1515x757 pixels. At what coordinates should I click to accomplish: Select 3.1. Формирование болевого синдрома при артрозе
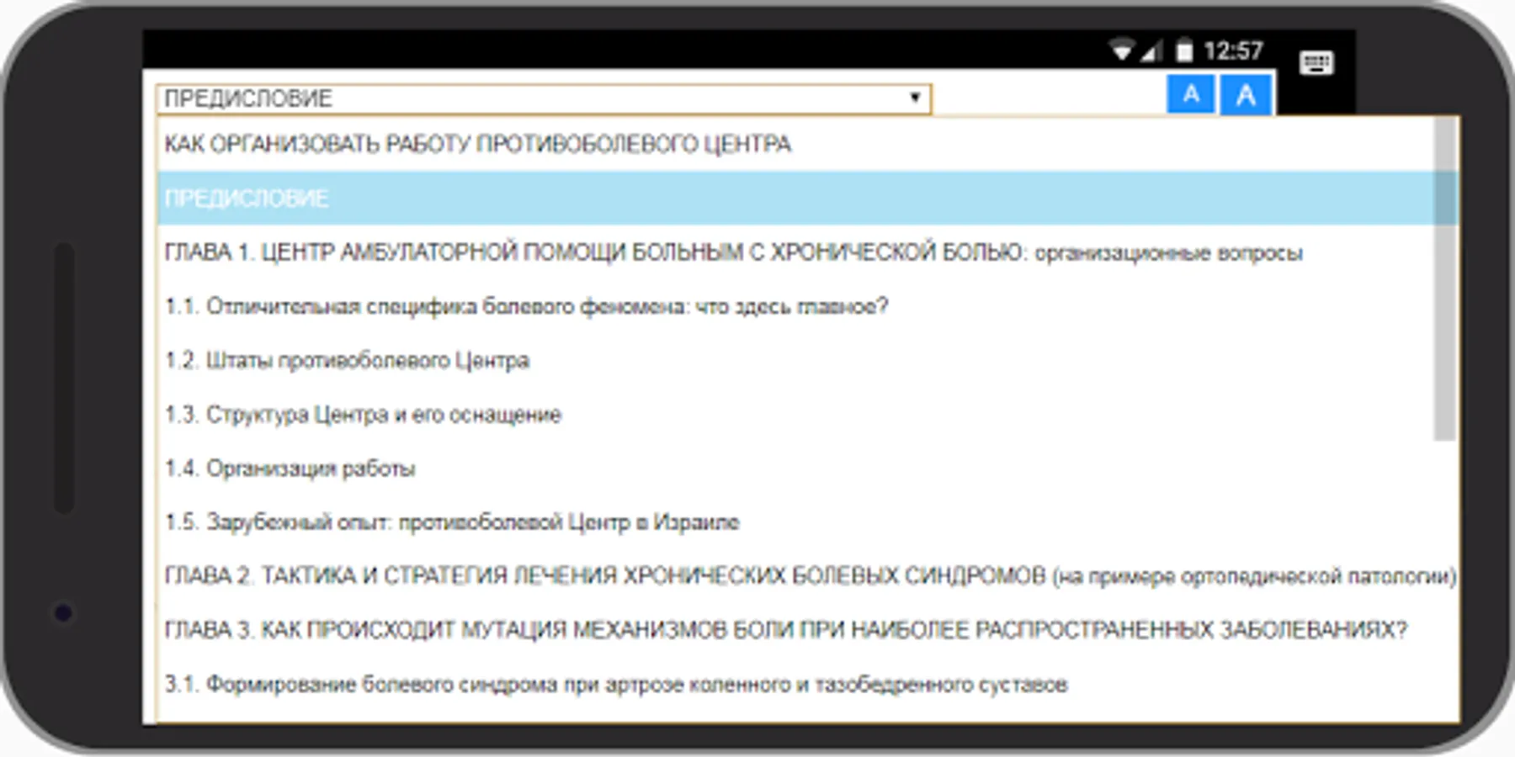pyautogui.click(x=808, y=684)
